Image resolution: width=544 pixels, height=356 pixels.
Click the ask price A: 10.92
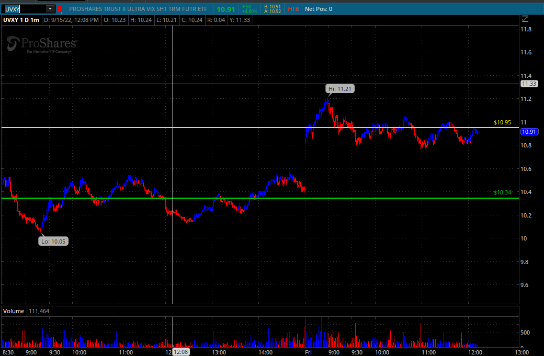[x=273, y=12]
